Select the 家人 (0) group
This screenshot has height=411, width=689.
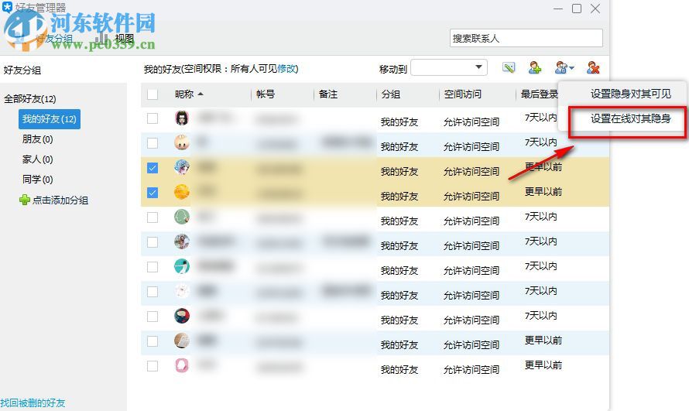37,159
